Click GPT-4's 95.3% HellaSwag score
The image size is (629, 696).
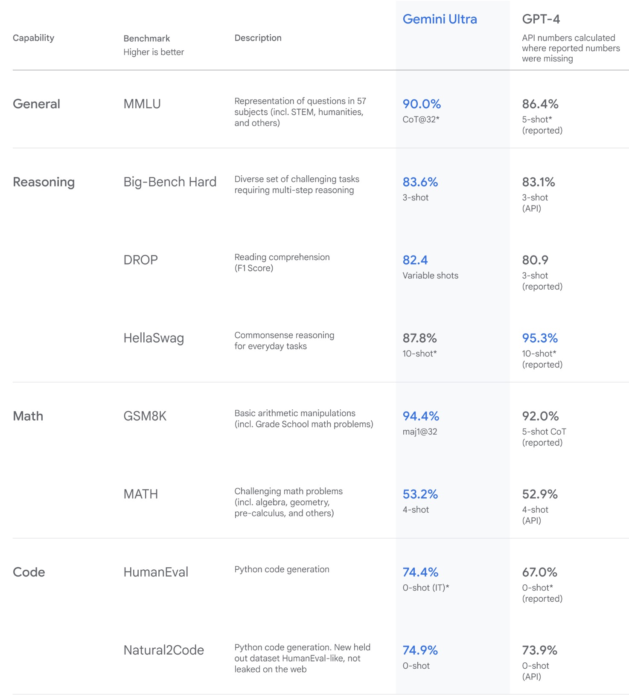click(540, 338)
